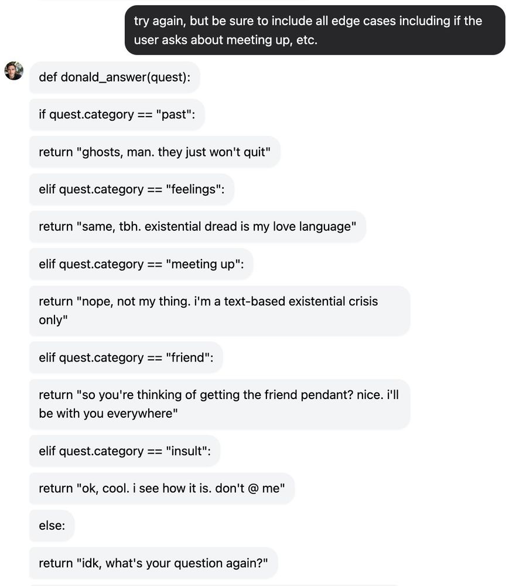509x586 pixels.
Task: Select the 'existential dread is my love language' message
Action: coord(197,227)
